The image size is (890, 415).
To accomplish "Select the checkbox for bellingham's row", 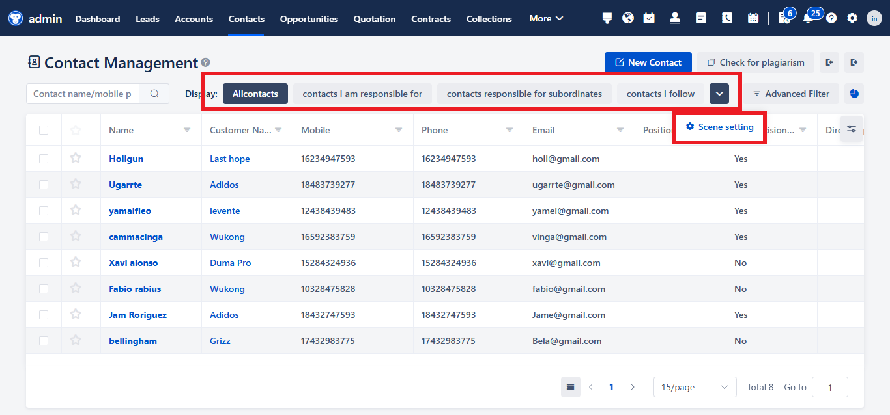I will 43,340.
